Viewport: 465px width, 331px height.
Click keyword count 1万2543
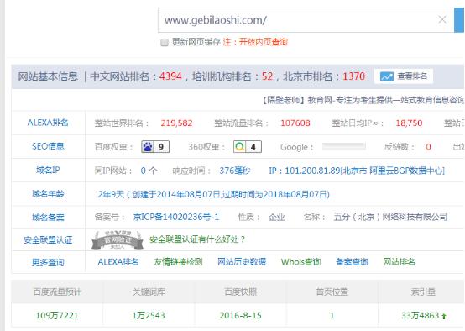(x=149, y=315)
